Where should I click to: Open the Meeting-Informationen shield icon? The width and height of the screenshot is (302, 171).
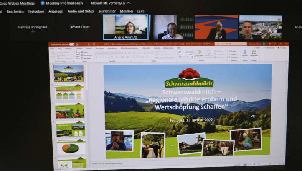[43, 3]
